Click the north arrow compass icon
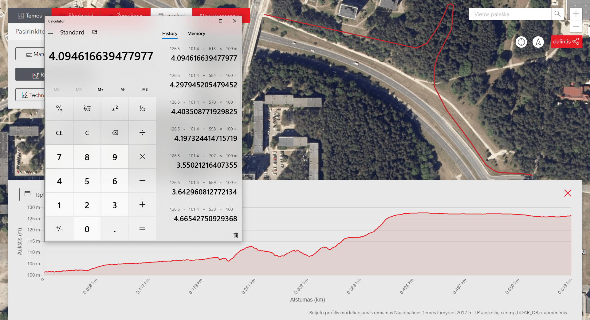Image resolution: width=590 pixels, height=320 pixels. [x=538, y=42]
